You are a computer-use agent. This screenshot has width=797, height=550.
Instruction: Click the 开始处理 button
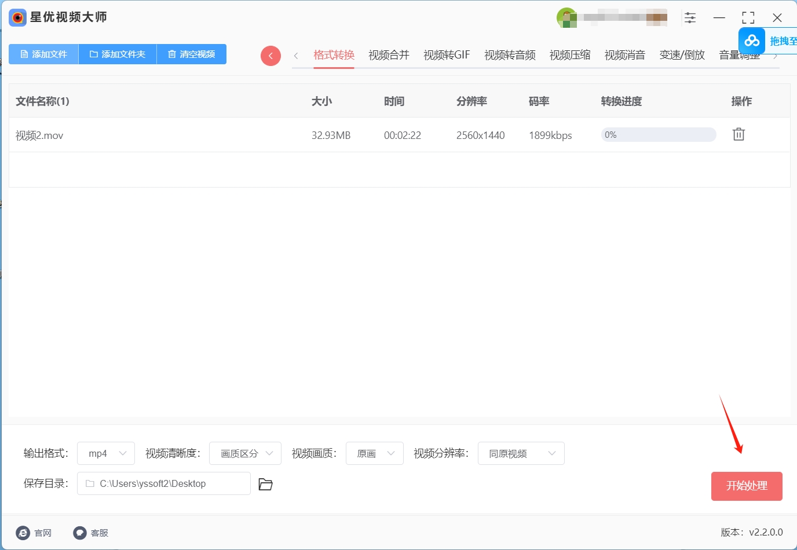click(747, 486)
